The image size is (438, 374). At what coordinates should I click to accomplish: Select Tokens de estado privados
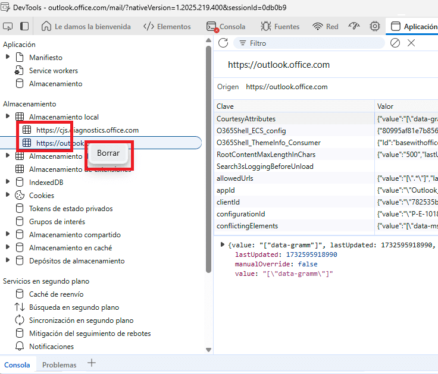click(71, 209)
